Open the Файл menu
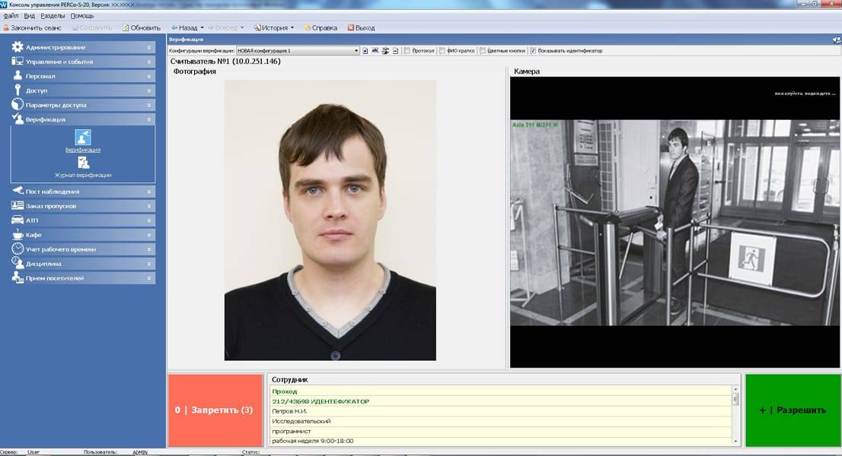 pyautogui.click(x=11, y=16)
